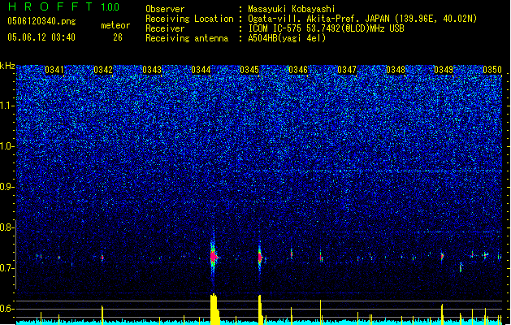Click the 0344 time marker
511x325 pixels.
(x=201, y=70)
